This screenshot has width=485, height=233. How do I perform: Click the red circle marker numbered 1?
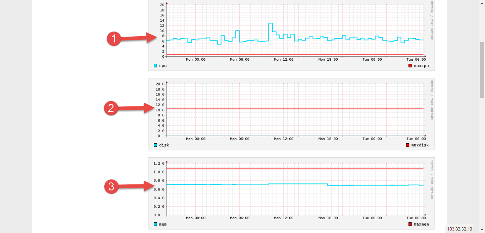(x=113, y=39)
